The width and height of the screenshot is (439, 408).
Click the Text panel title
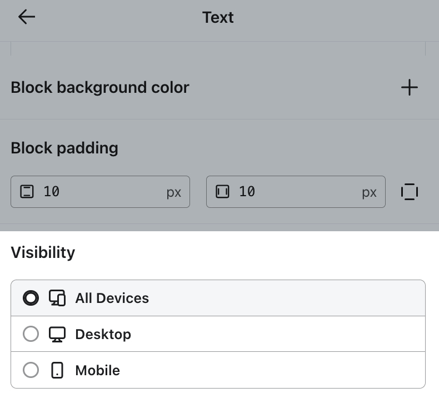218,17
